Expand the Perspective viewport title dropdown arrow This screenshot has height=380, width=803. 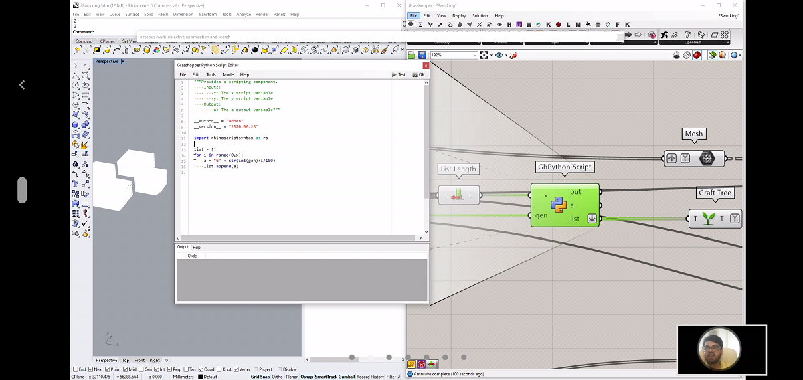pos(122,61)
